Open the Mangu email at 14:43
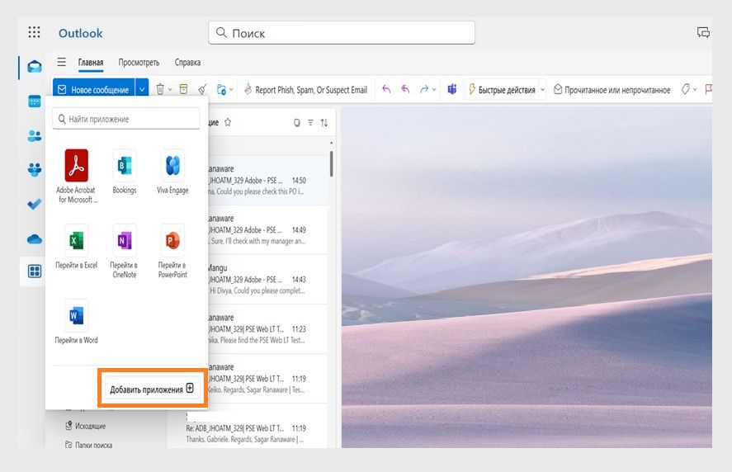This screenshot has height=472, width=732. (x=267, y=279)
